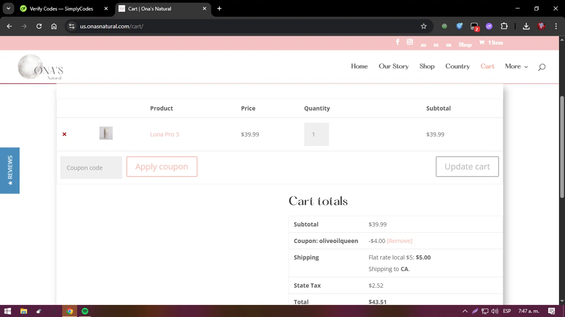This screenshot has height=317, width=565.
Task: Open Shop link in pink top bar
Action: point(465,45)
